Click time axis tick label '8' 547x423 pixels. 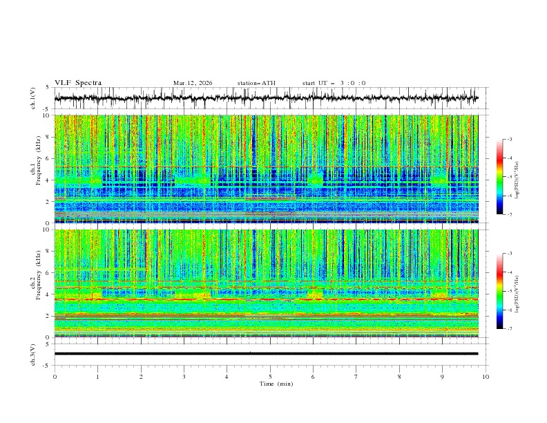coord(399,377)
